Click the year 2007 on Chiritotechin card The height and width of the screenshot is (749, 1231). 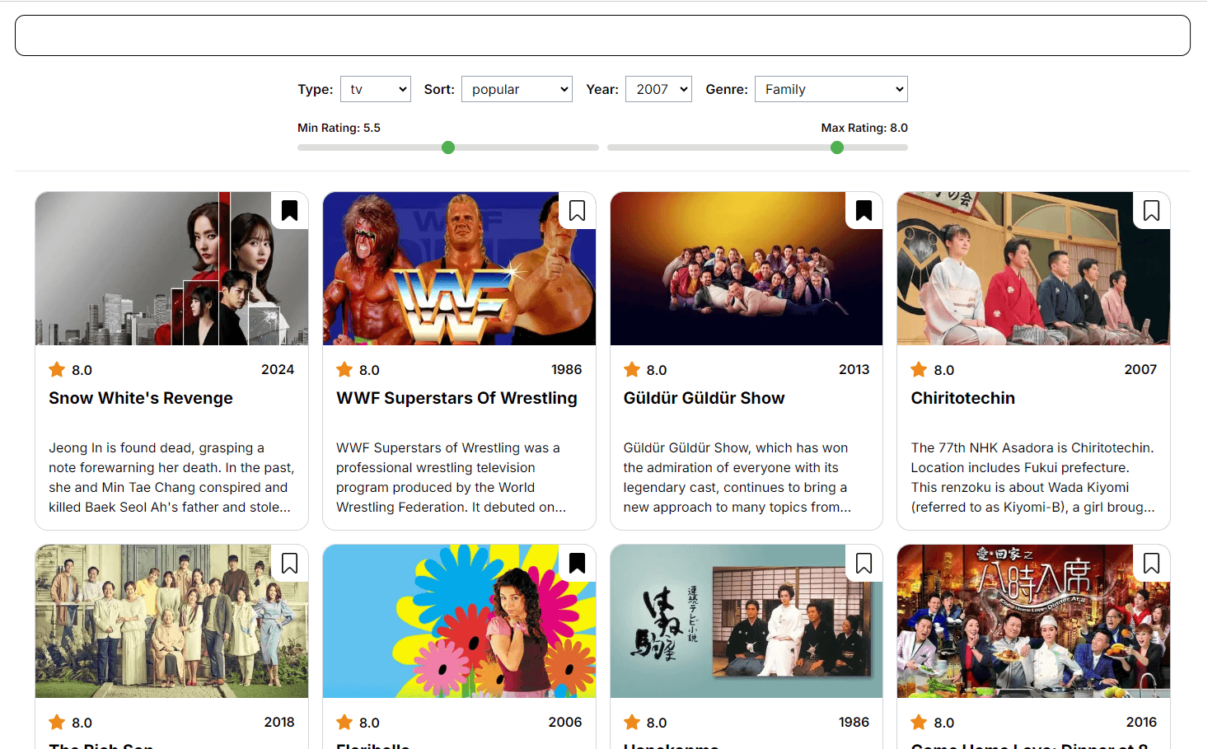point(1140,369)
